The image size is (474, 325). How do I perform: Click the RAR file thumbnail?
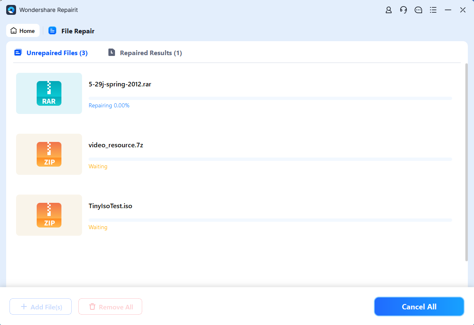click(49, 93)
